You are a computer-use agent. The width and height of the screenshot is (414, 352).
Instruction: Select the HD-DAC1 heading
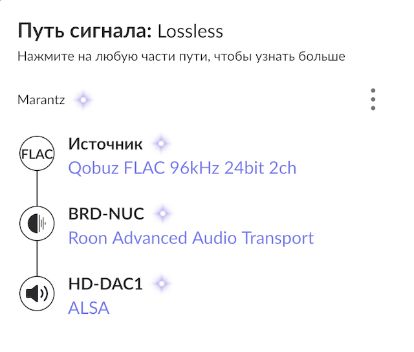tap(105, 283)
